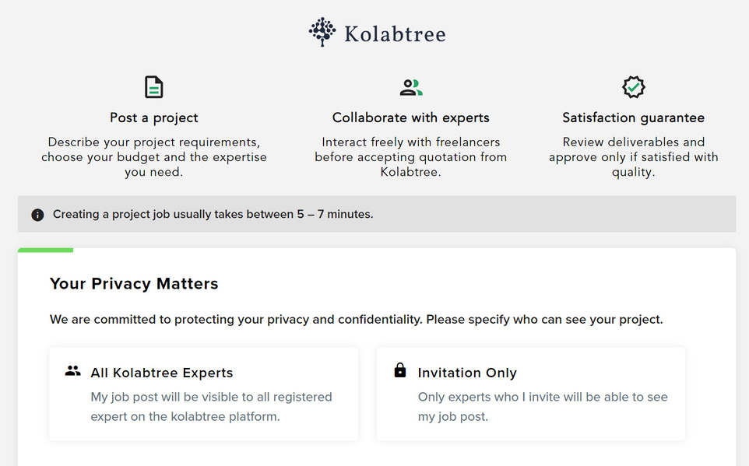749x466 pixels.
Task: Click the Collaborate with experts people icon
Action: [x=411, y=87]
